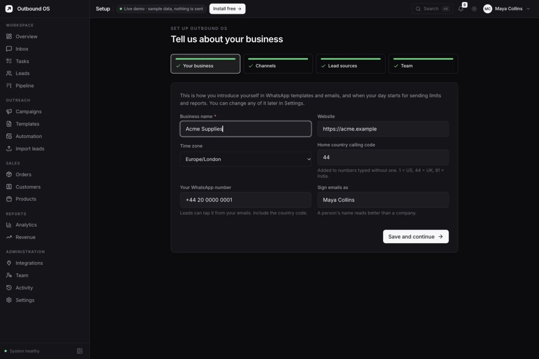Collapse the sidebar with panel icon

(x=80, y=351)
